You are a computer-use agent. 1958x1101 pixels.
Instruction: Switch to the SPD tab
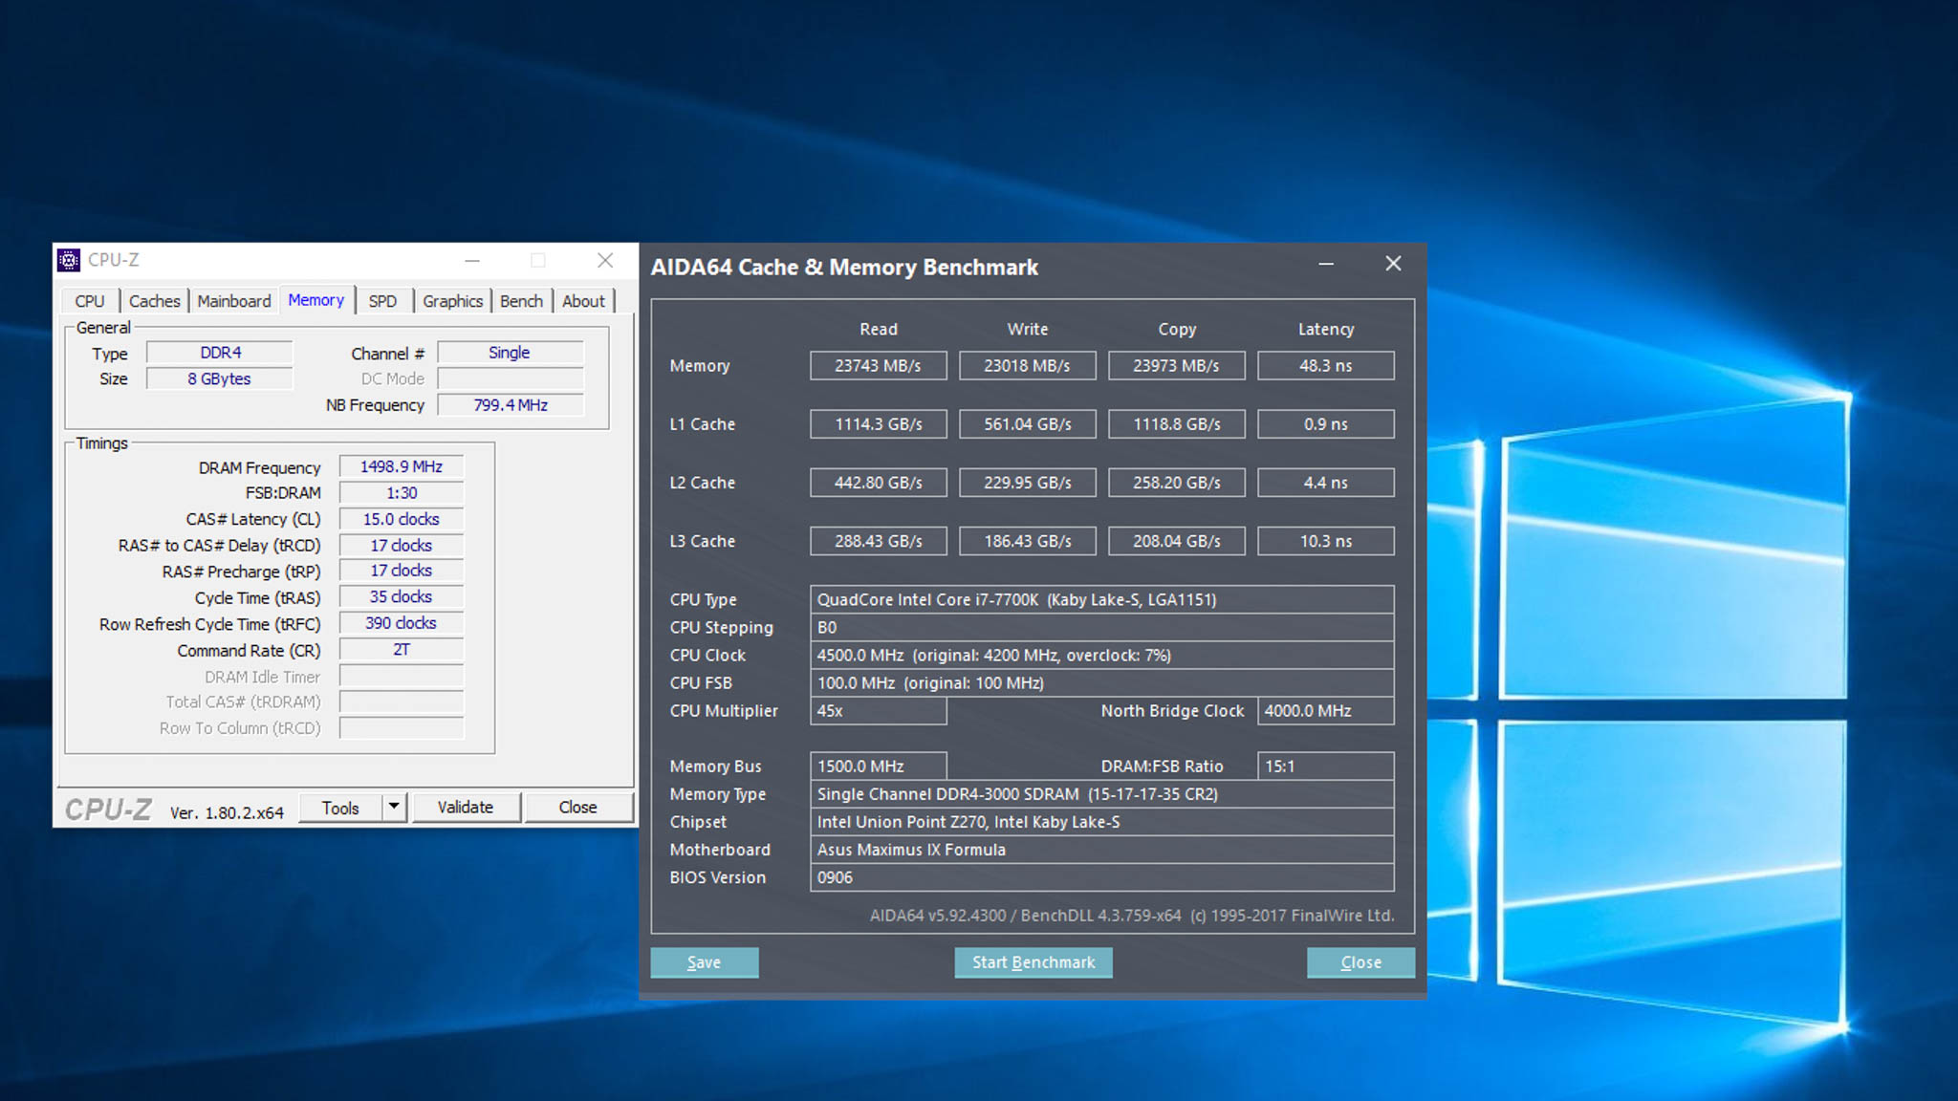point(382,301)
